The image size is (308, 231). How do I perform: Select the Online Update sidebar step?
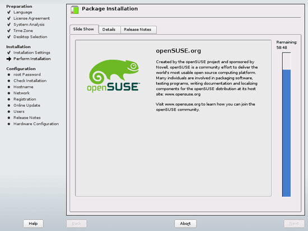[27, 105]
